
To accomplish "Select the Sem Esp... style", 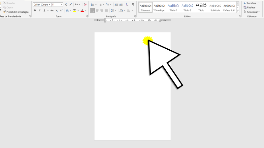I will click(159, 7).
